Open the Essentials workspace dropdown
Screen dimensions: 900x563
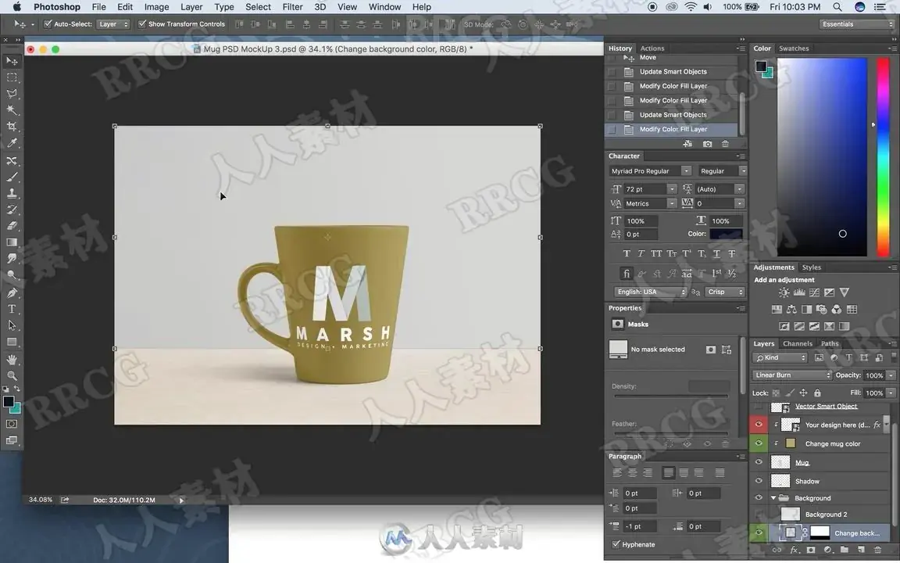click(x=856, y=24)
